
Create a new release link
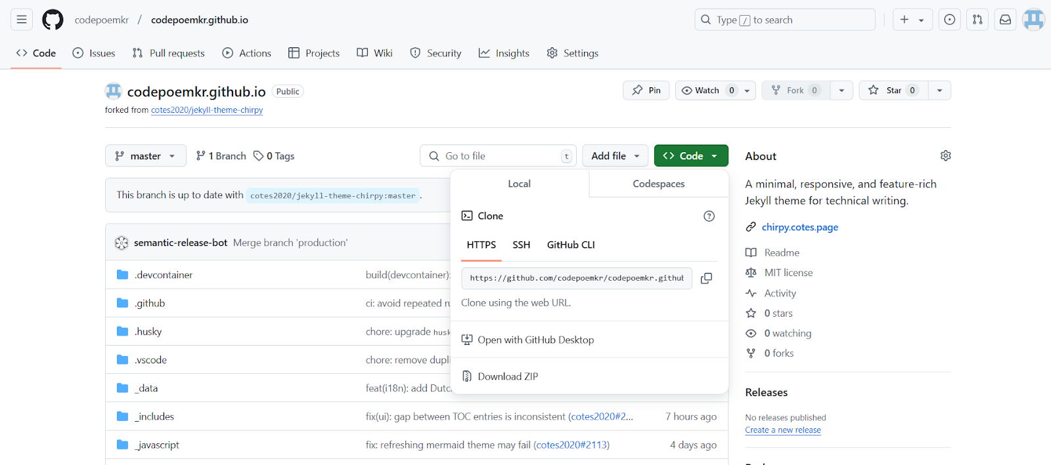click(783, 430)
